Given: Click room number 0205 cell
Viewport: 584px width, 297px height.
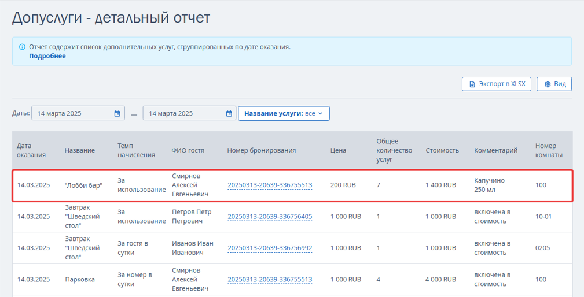Looking at the screenshot, I should coord(542,248).
